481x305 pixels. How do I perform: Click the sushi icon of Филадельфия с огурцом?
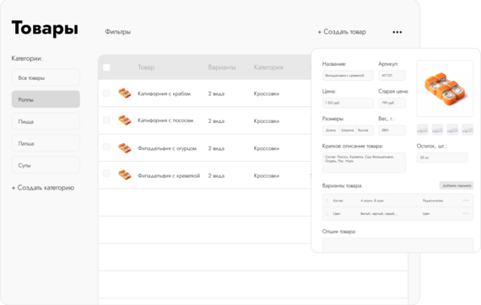click(x=125, y=148)
